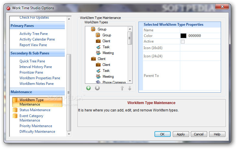Click the Primary Panes section header
The width and height of the screenshot is (237, 149).
pos(37,25)
